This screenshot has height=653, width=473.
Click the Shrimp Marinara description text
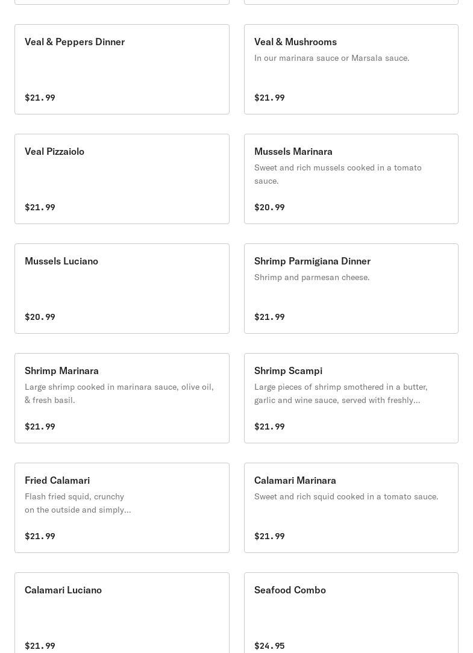[x=119, y=393]
